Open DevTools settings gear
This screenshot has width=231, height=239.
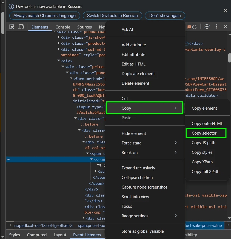pos(207,27)
